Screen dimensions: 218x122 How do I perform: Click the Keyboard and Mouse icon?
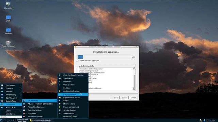coord(60,98)
